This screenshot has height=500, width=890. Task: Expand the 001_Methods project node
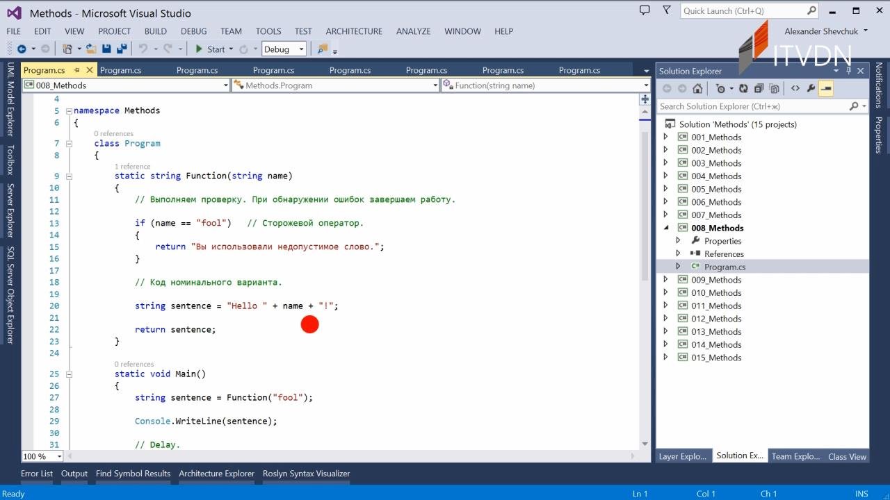(666, 137)
